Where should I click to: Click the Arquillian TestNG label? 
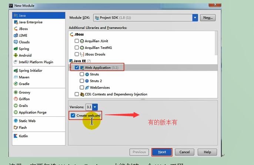click(98, 48)
